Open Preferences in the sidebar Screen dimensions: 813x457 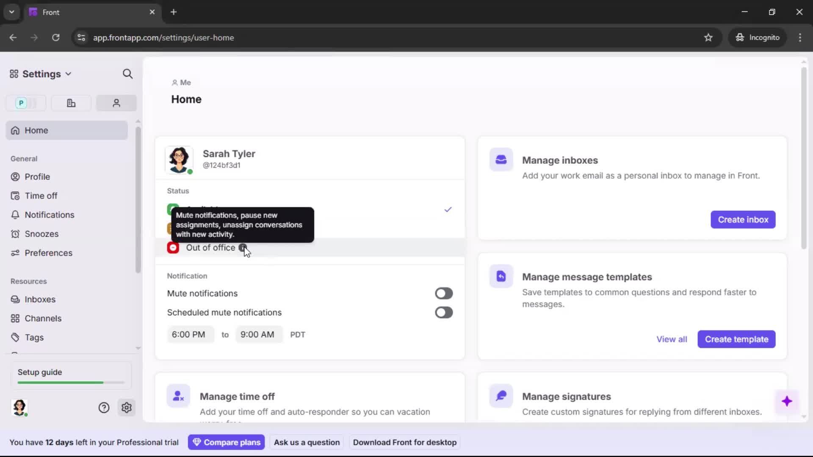[47, 253]
